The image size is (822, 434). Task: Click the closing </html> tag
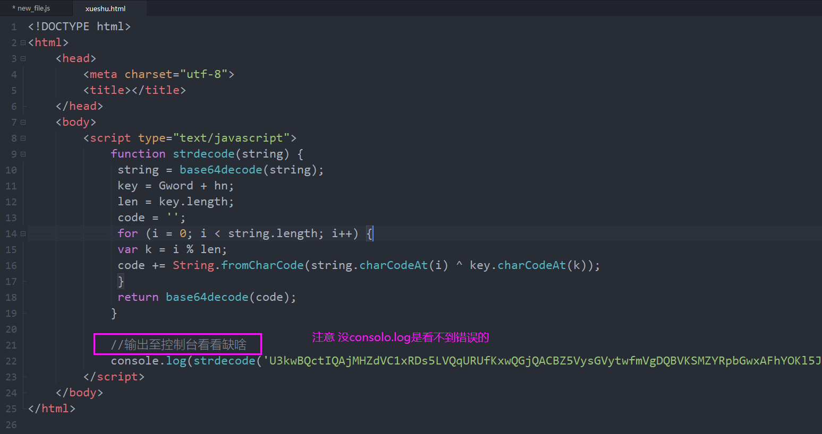(52, 409)
